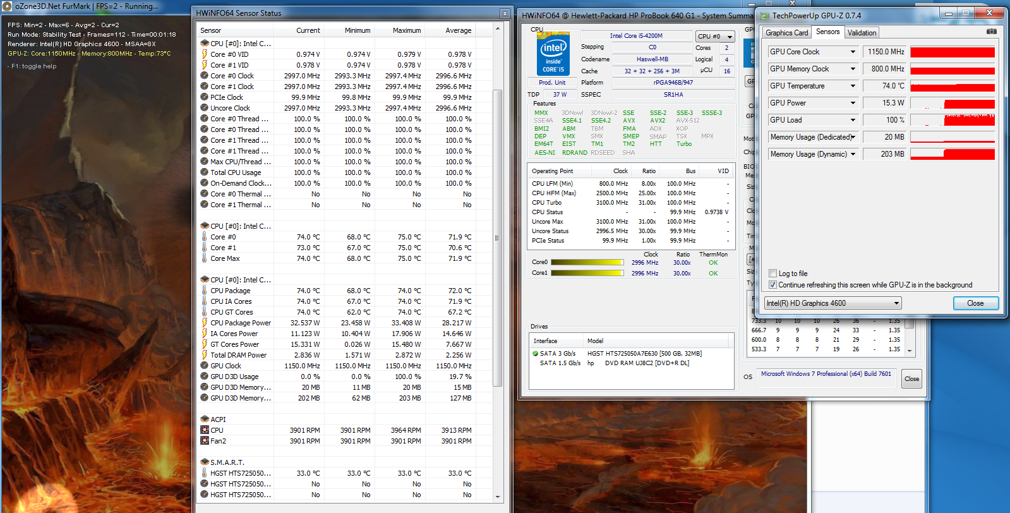The width and height of the screenshot is (1010, 513).
Task: Open the CPU #0 selector in HWiNFO
Action: click(x=716, y=37)
